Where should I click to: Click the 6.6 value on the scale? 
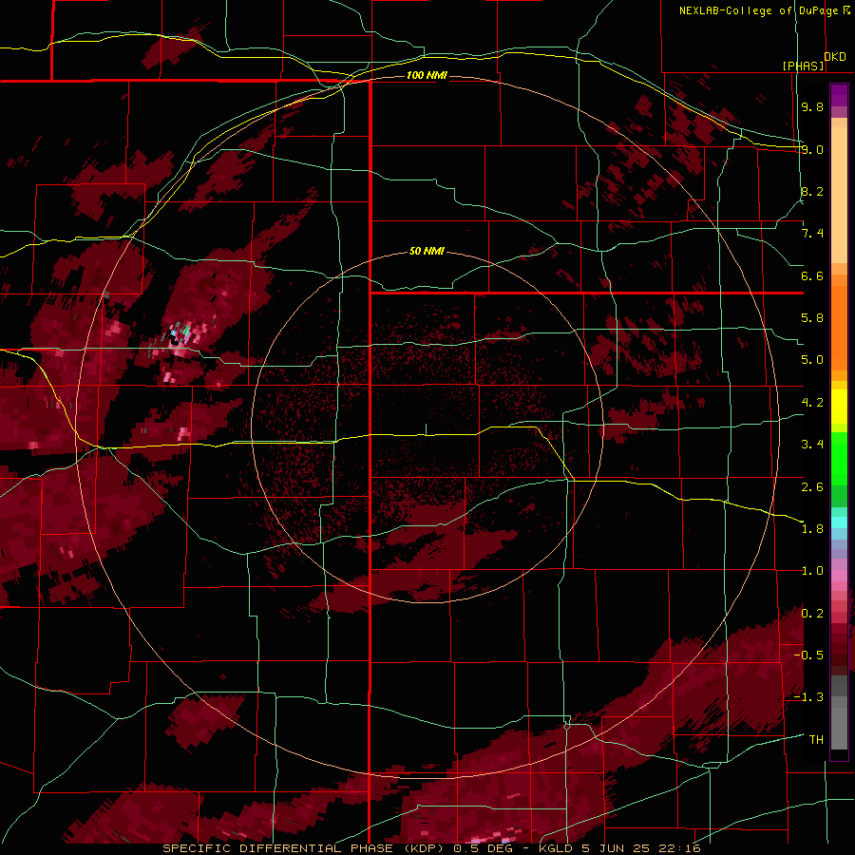[812, 275]
